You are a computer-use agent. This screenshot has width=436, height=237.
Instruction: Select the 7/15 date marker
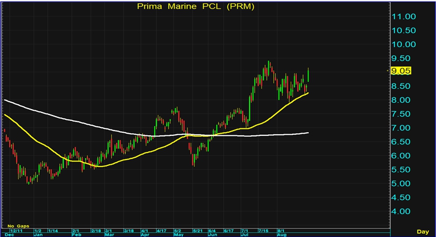(x=264, y=231)
